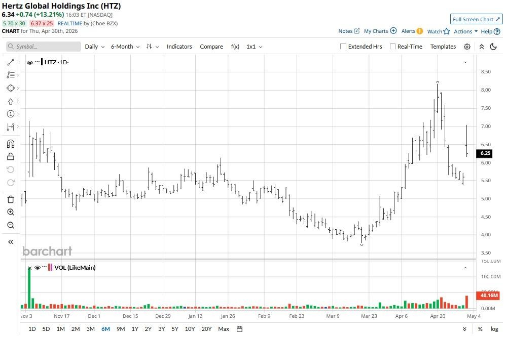Expand trend line tool submenu arrow
This screenshot has height=337, width=506.
[18, 62]
